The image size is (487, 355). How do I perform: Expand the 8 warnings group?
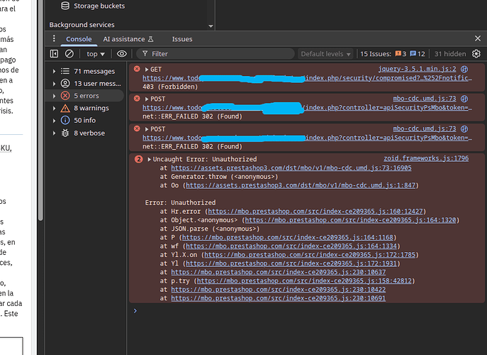54,108
